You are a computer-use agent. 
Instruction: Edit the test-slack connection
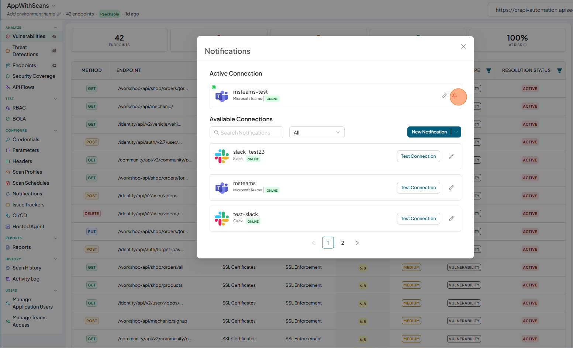(451, 219)
